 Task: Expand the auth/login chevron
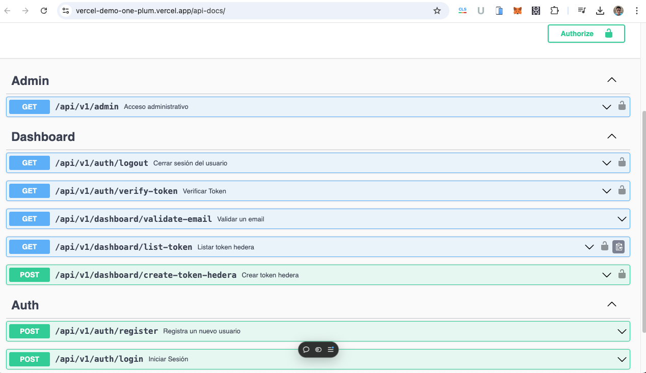click(x=622, y=359)
